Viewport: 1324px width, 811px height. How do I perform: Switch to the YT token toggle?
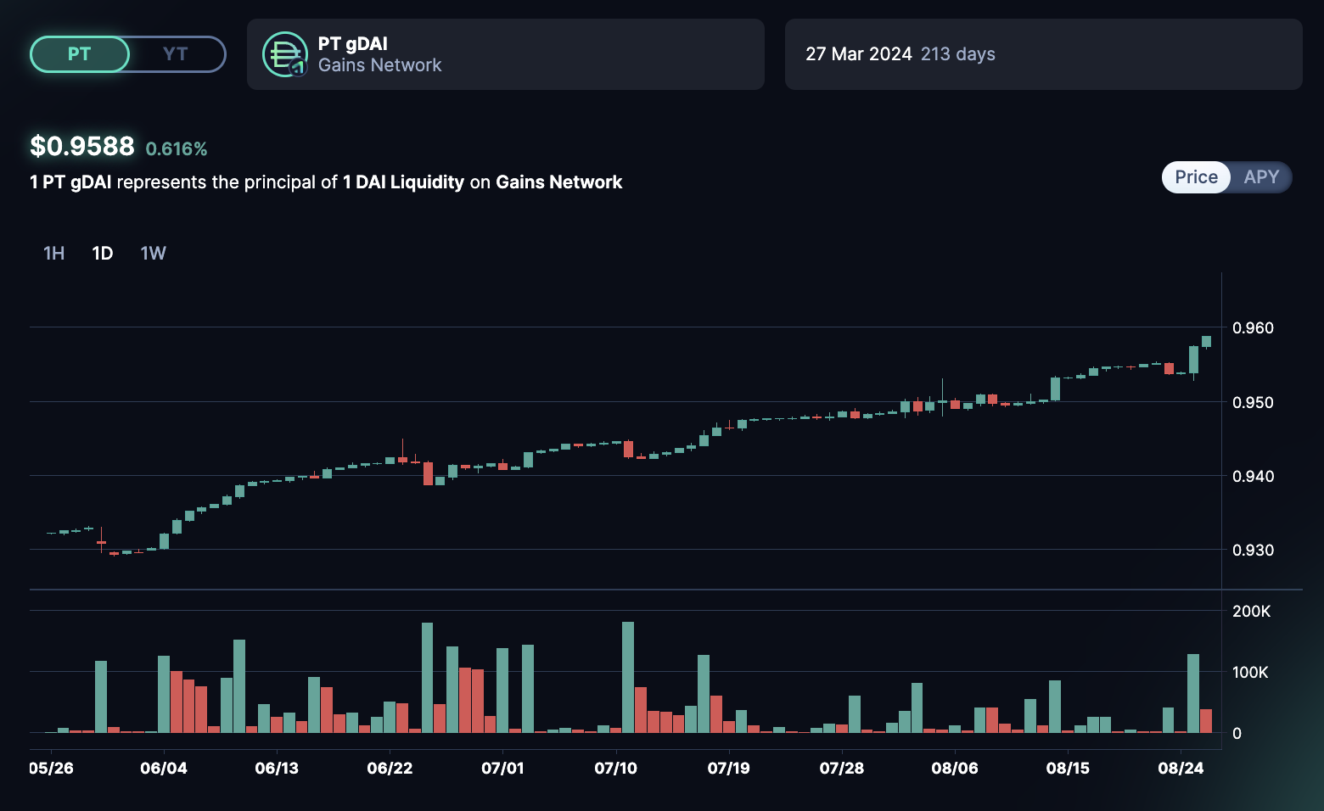(x=176, y=54)
